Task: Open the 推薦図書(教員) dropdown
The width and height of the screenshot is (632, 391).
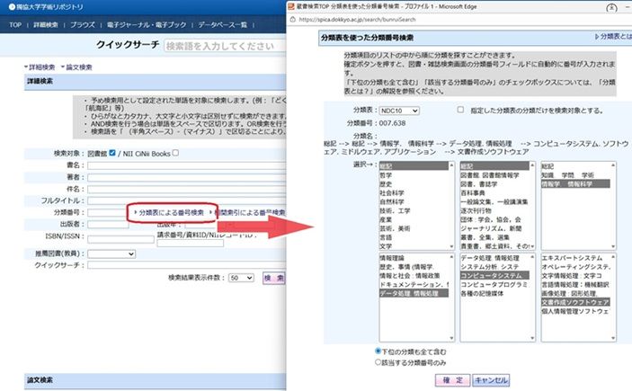Action: [x=111, y=253]
